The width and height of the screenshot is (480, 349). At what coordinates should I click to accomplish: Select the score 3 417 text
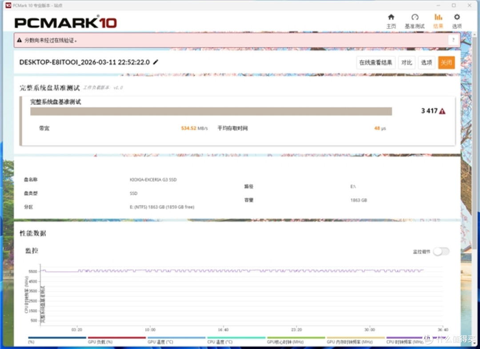(x=429, y=111)
